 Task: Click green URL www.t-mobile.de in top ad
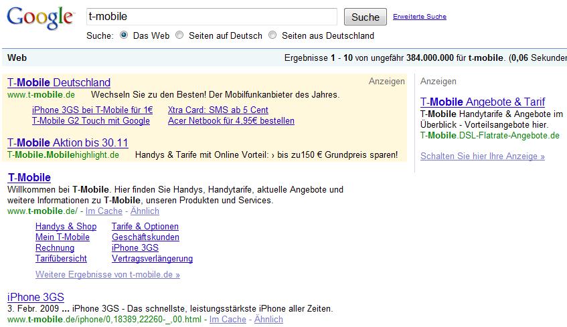42,95
